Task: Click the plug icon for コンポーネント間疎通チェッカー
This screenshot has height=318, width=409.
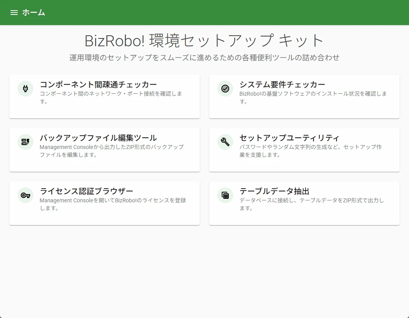Action: (25, 89)
